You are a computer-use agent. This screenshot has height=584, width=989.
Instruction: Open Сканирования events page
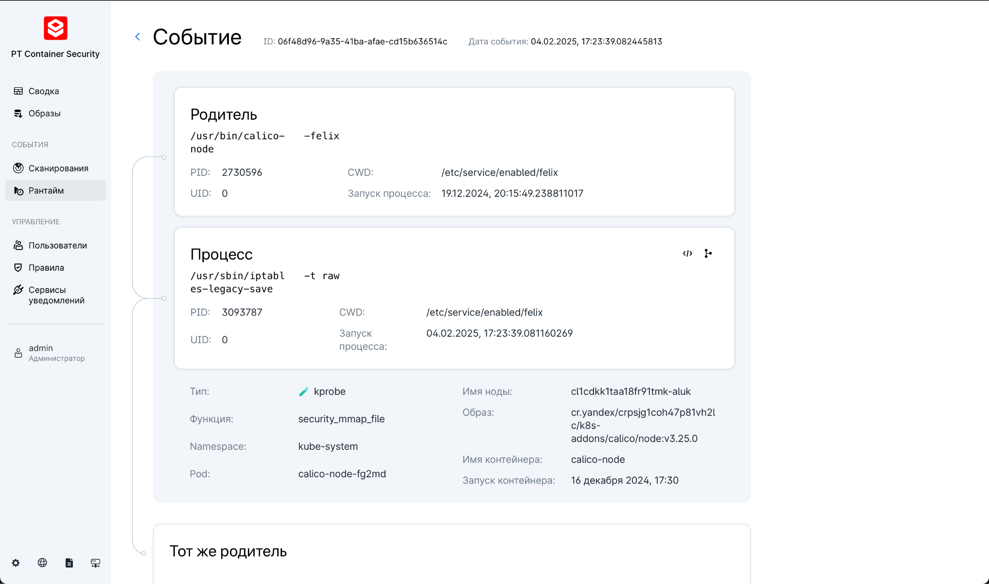pos(58,168)
